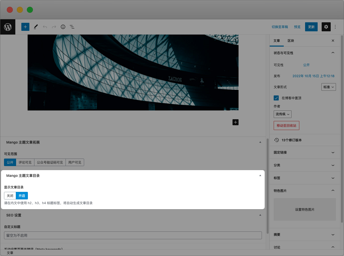Collapse the 特色图片 panel
This screenshot has height=256, width=344.
pos(305,191)
